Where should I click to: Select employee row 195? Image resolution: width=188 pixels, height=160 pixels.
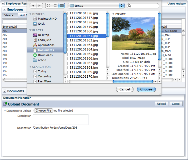[14, 75]
